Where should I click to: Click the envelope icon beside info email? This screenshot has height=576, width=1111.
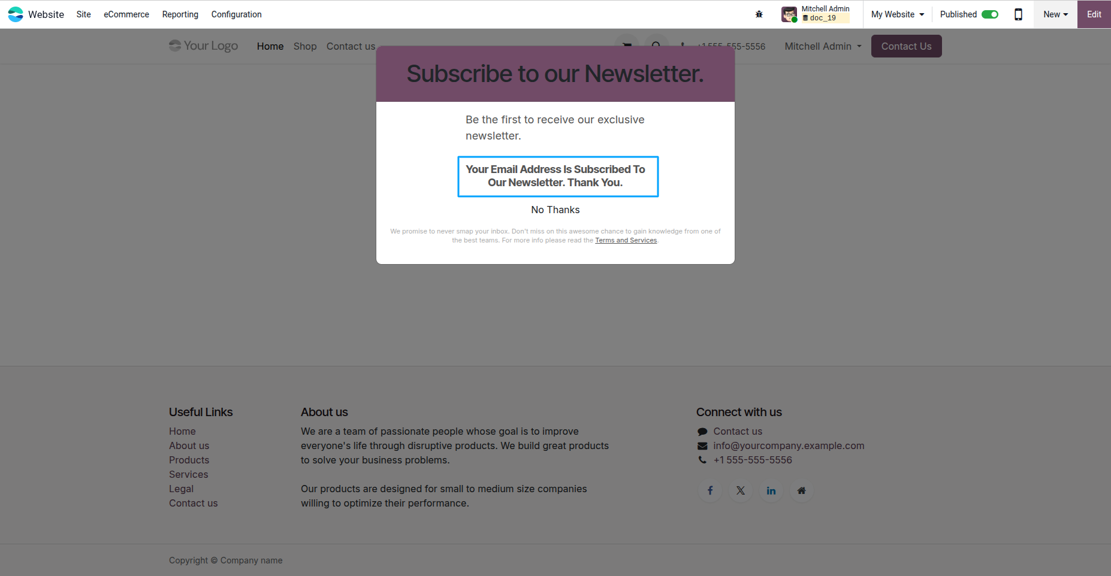tap(702, 446)
